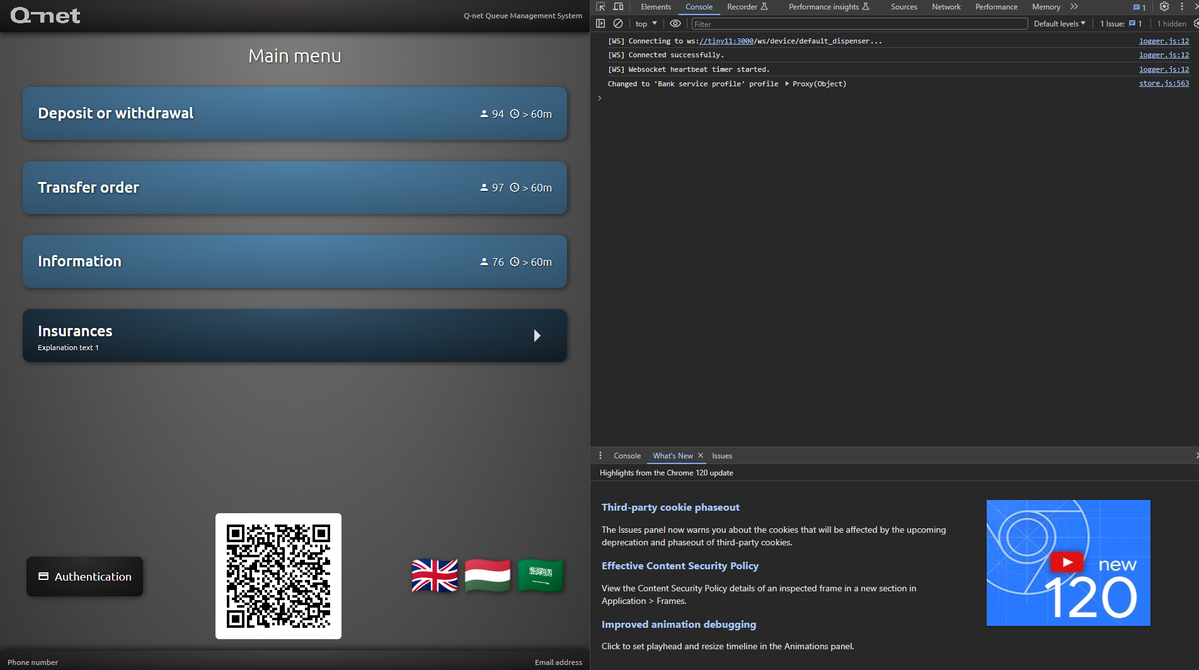Click the 'Main menu' heading
1199x670 pixels.
click(x=295, y=56)
